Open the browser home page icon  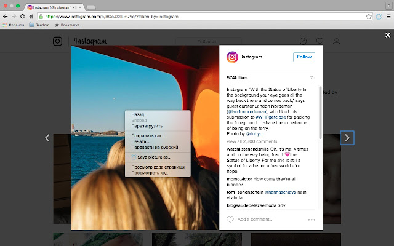31,17
